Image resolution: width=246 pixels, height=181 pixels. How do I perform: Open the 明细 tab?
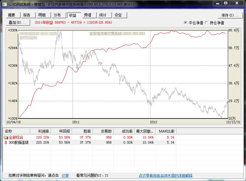[x=44, y=15]
